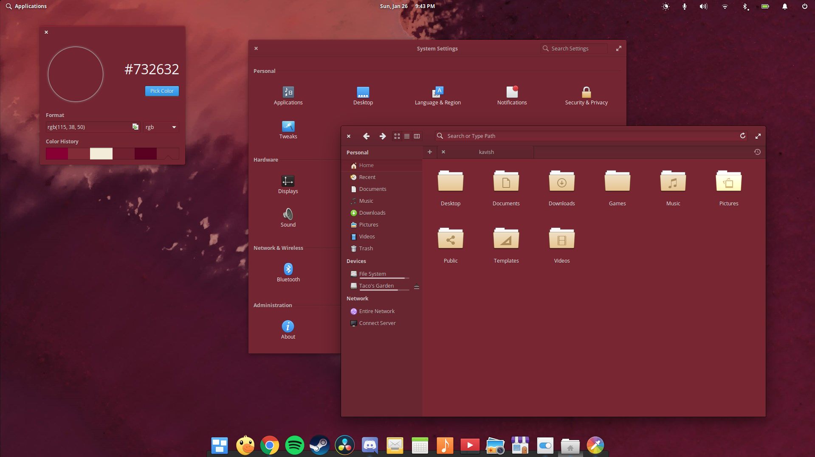This screenshot has width=815, height=457.
Task: Click the eyedropper icon beside the rgb field
Action: coord(135,127)
